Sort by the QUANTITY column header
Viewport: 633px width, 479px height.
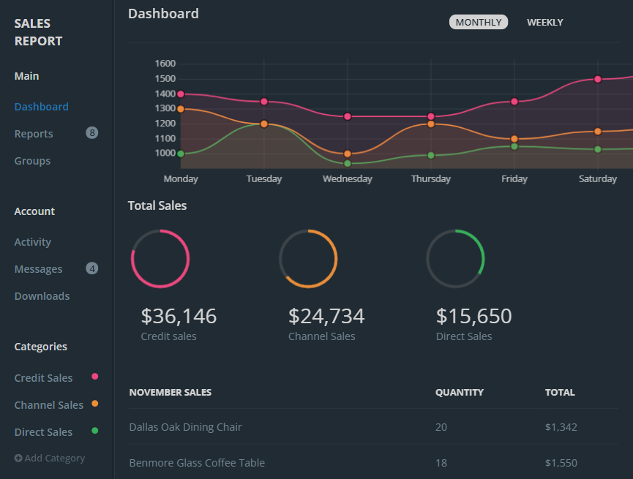tap(460, 393)
